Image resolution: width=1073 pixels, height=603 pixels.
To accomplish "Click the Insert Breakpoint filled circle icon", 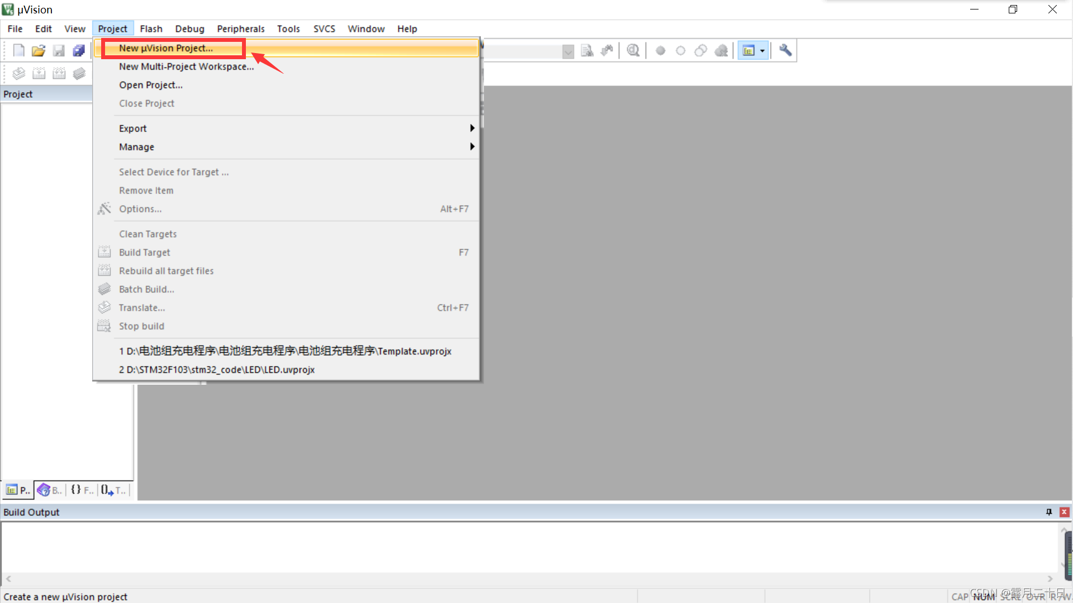I will tap(661, 51).
